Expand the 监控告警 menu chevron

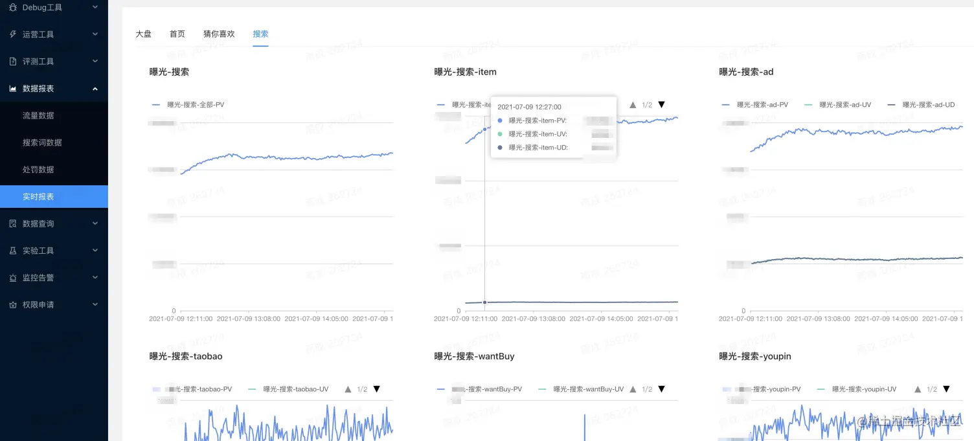(95, 278)
